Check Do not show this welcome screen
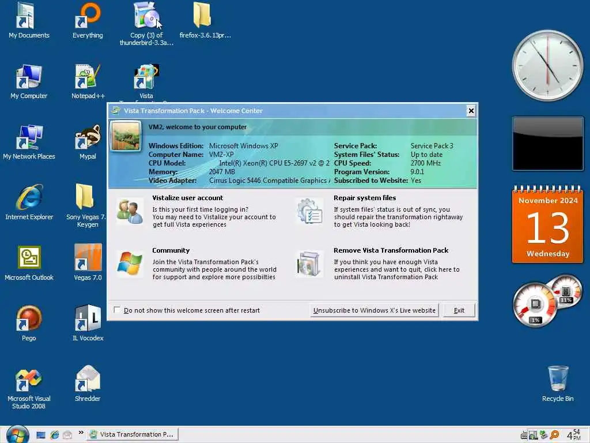 click(x=117, y=310)
